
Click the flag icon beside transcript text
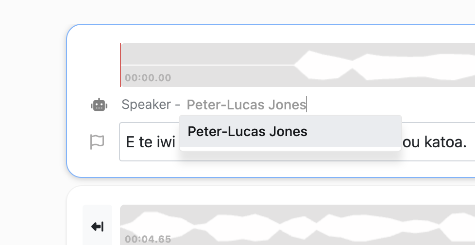coord(97,142)
